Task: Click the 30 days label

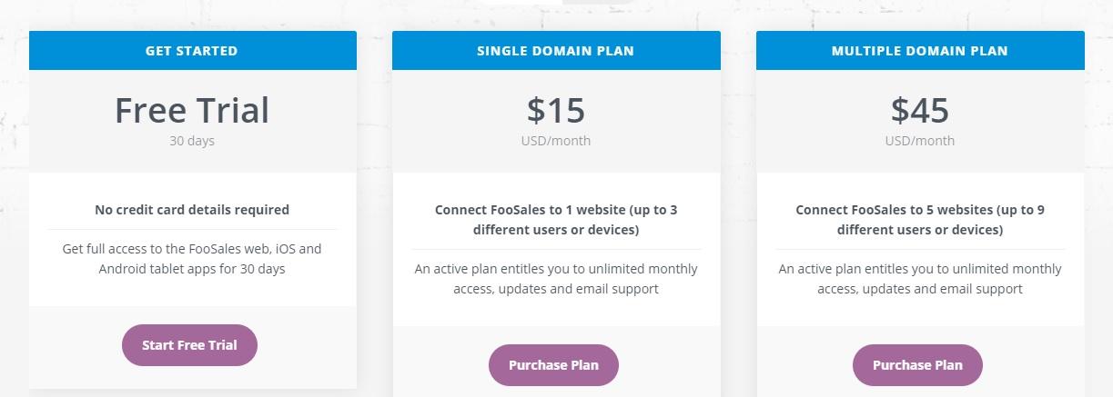Action: (x=192, y=141)
